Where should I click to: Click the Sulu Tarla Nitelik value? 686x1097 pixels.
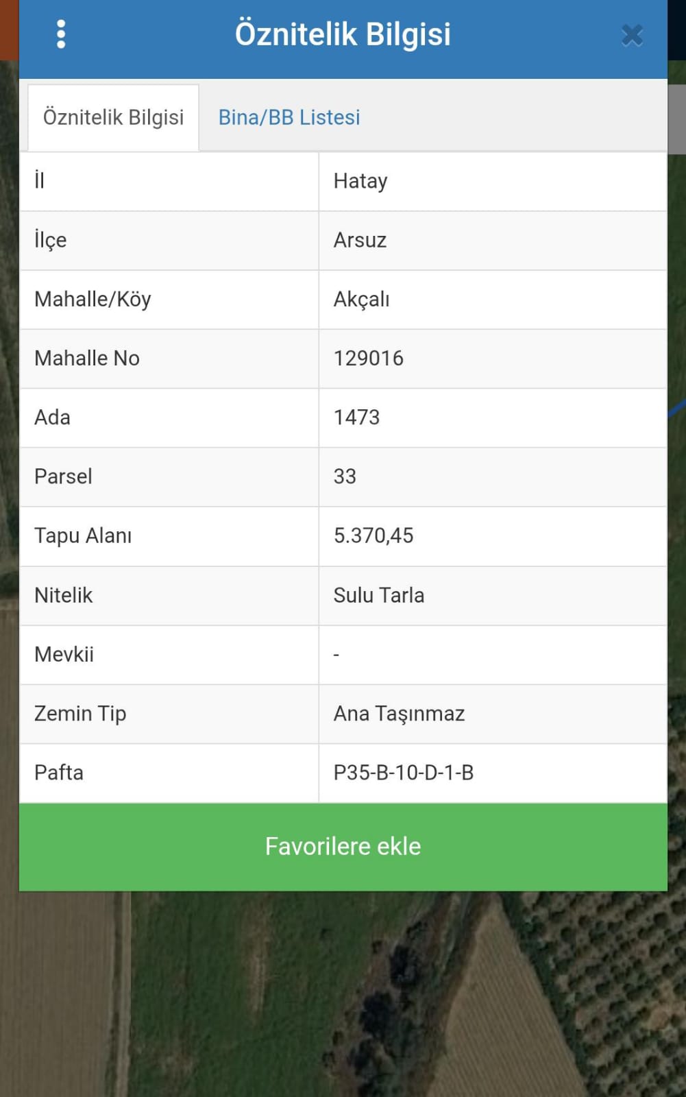click(379, 595)
